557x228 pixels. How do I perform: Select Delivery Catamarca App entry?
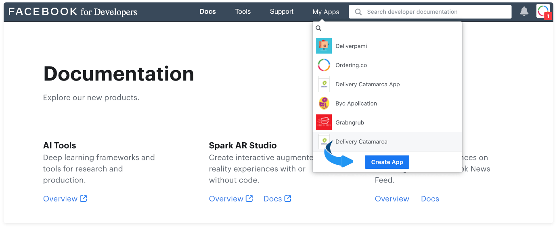pos(387,84)
